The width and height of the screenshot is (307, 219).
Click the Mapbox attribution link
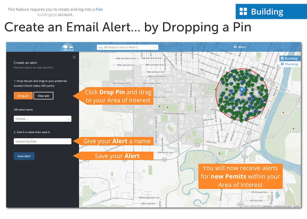point(267,206)
